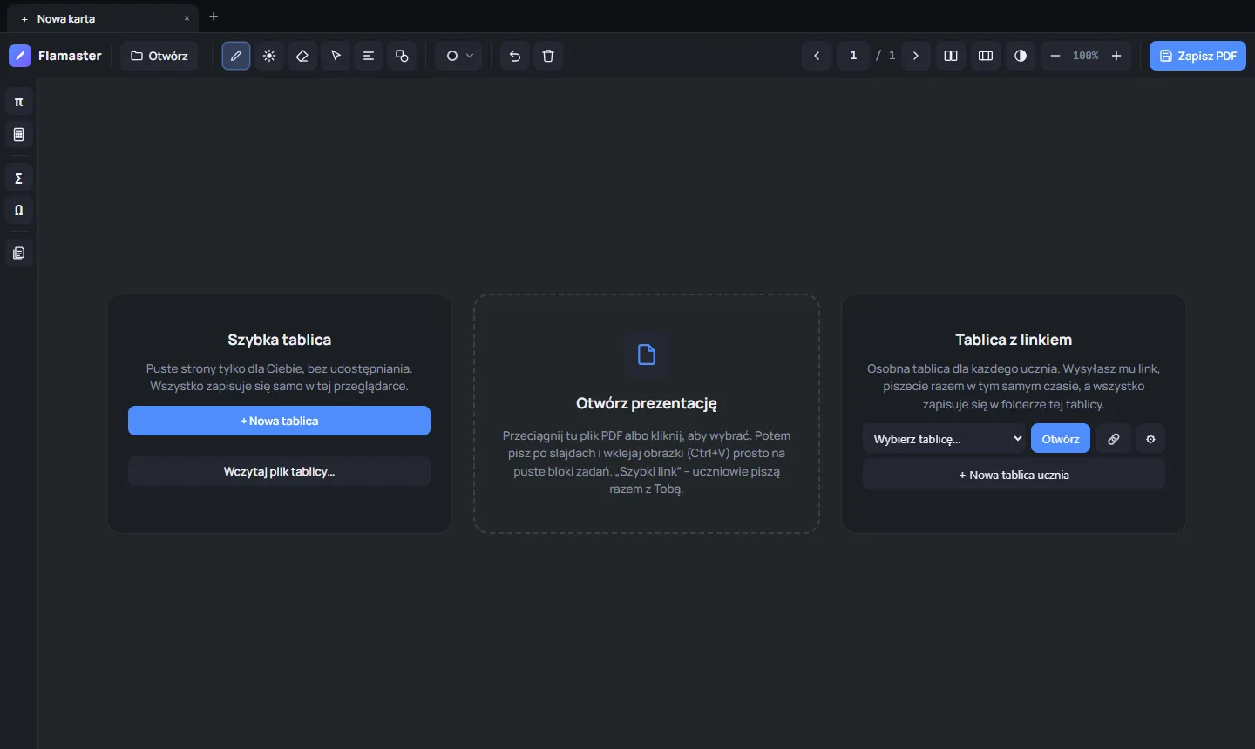This screenshot has width=1255, height=749.
Task: Choose the eraser tool
Action: point(302,56)
